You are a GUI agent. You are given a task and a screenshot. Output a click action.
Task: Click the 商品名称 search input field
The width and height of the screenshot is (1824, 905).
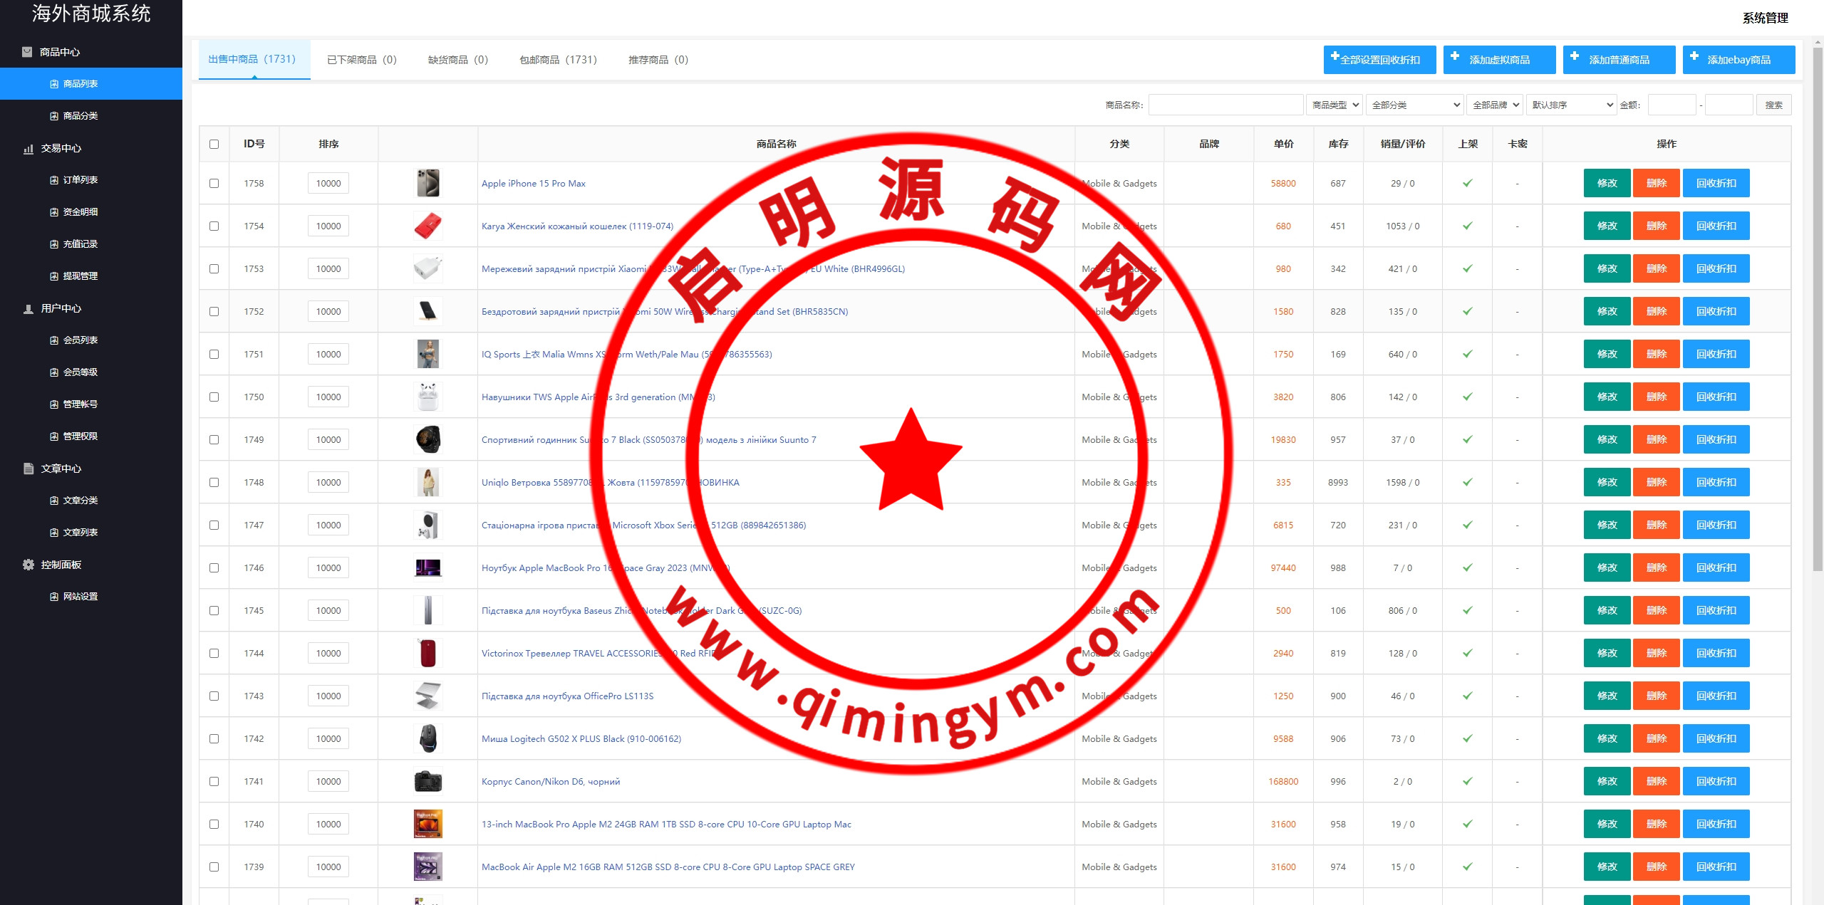(1225, 105)
